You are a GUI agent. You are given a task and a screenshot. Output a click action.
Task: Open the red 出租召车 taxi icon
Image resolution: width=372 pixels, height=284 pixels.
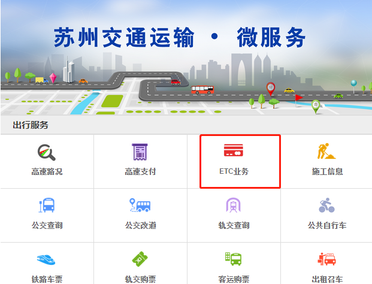pos(326,259)
